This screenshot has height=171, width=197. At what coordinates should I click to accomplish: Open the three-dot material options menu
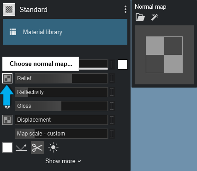[125, 9]
